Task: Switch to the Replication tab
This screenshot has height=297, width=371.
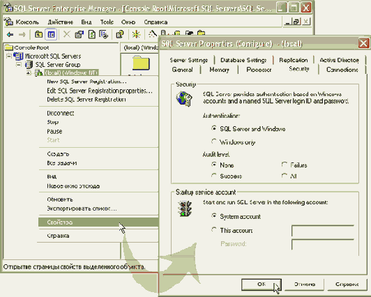Action: click(294, 60)
